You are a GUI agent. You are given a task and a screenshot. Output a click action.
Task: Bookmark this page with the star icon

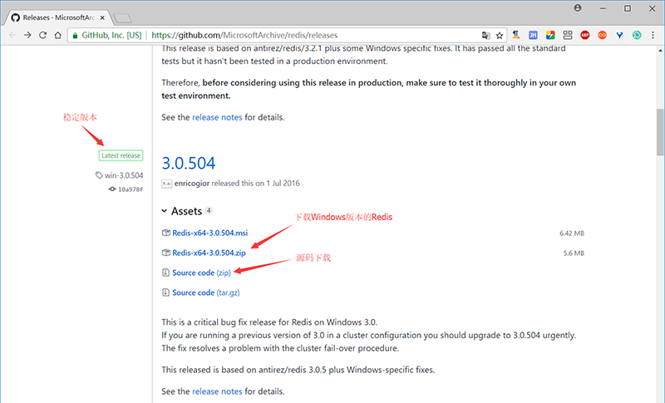[499, 35]
